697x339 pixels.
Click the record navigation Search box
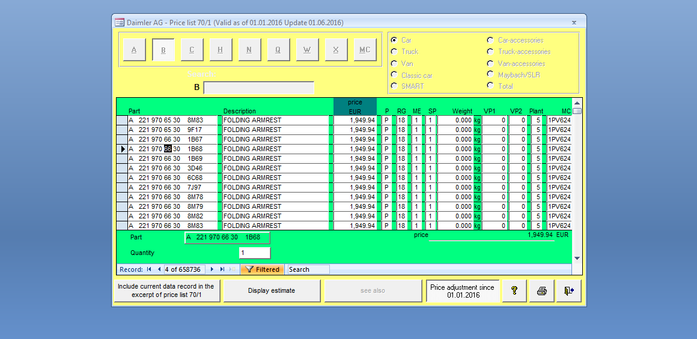pos(308,269)
